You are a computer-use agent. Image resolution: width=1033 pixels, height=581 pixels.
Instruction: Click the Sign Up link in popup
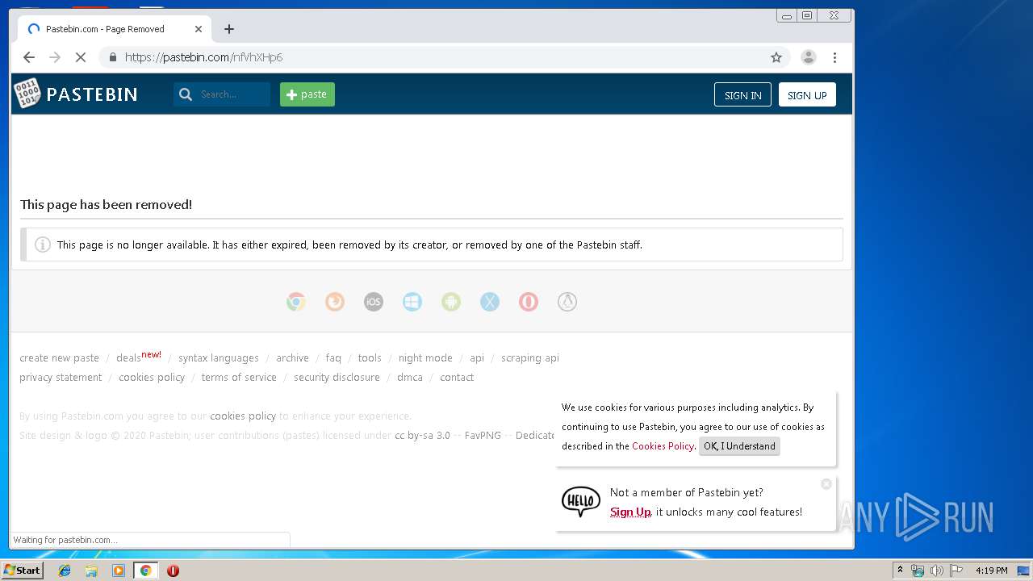point(630,512)
